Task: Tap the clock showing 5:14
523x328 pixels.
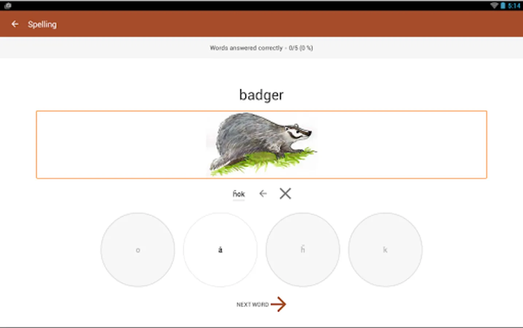Action: pos(514,6)
